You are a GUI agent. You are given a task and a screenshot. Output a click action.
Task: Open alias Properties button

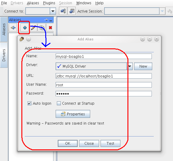[73, 114]
